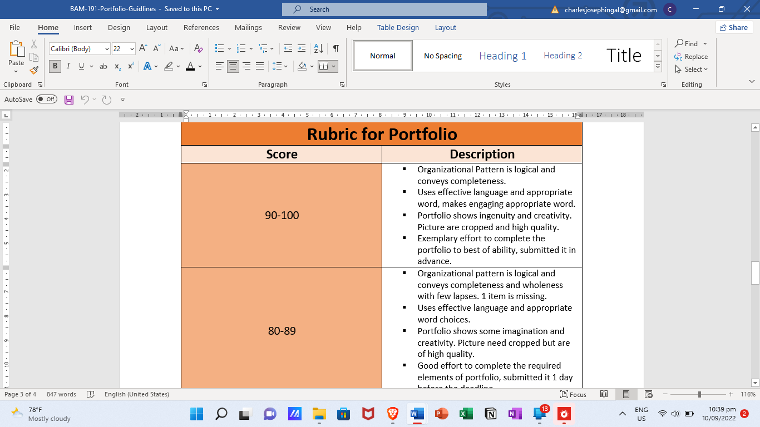Image resolution: width=760 pixels, height=427 pixels.
Task: Click the Save icon in Quick Access toolbar
Action: coord(69,100)
